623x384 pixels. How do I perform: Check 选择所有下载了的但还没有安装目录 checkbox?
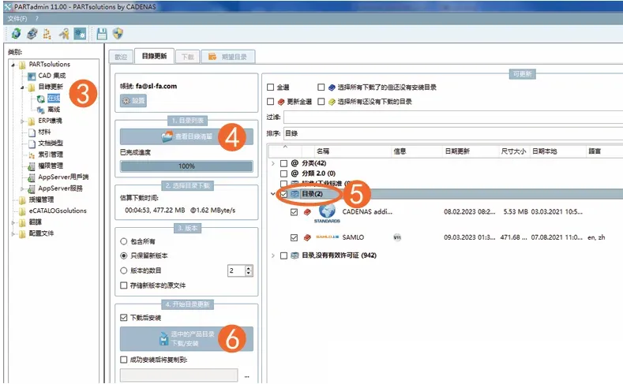click(x=321, y=88)
